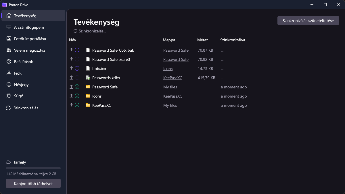
Task: Open Icons folder link for hots.ico
Action: click(168, 69)
